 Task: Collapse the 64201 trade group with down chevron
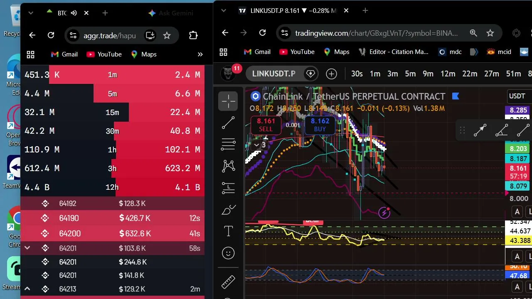[27, 248]
